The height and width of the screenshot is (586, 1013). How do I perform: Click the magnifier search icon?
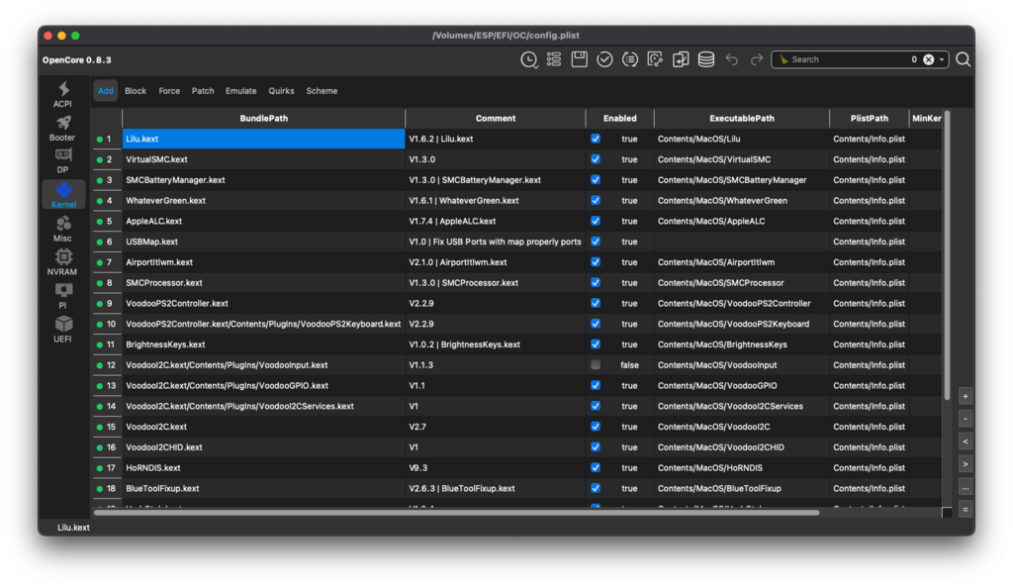point(963,59)
